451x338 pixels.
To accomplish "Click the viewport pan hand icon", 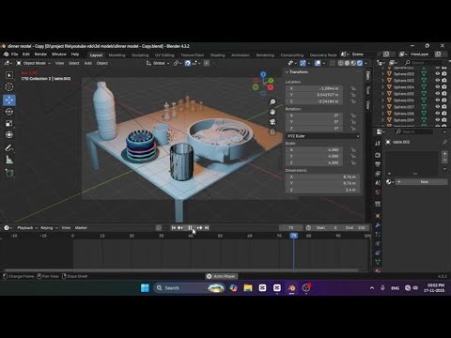I will (272, 112).
